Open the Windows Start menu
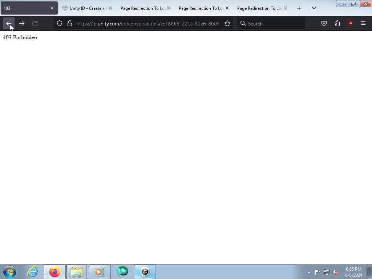This screenshot has height=279, width=372. tap(10, 272)
